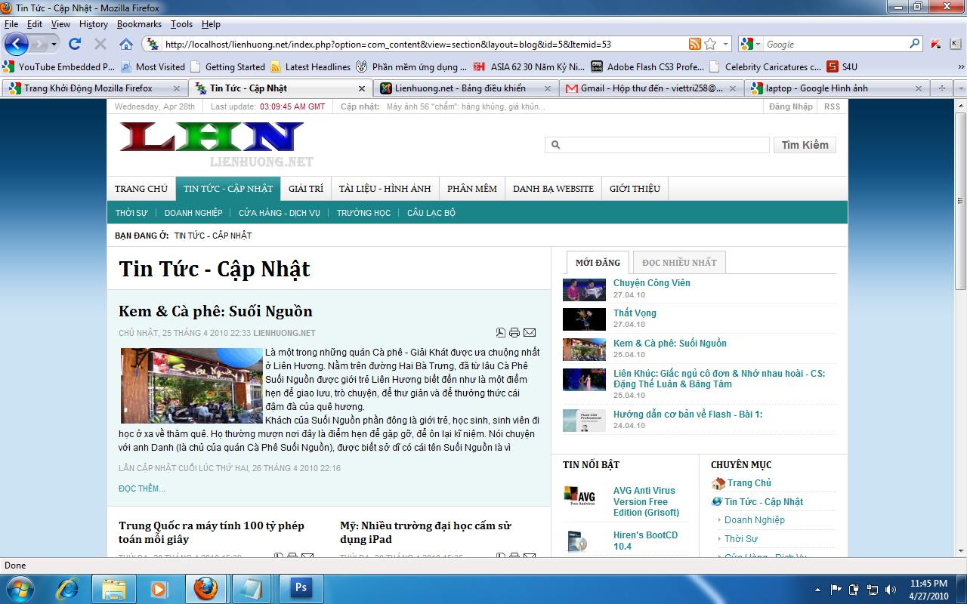Open the Firefox home page icon
This screenshot has height=604, width=967.
[126, 45]
